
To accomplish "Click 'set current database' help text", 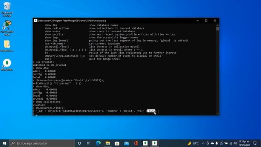I will click(x=104, y=44).
